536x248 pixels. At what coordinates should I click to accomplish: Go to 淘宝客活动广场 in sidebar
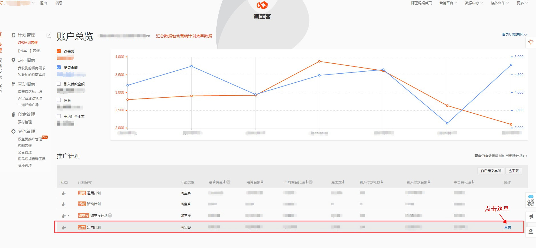(30, 92)
